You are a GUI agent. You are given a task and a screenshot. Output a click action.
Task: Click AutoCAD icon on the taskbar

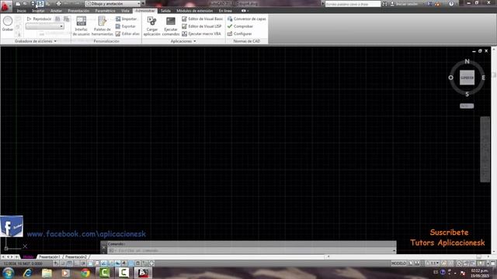(143, 273)
